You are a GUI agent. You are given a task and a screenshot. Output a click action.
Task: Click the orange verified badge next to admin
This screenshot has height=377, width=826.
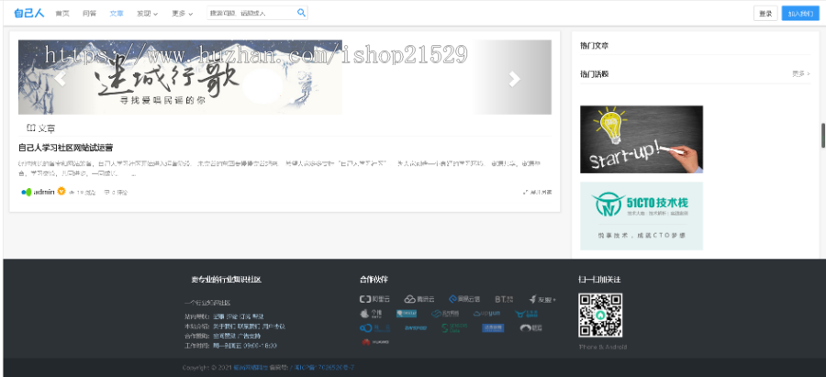click(x=61, y=192)
